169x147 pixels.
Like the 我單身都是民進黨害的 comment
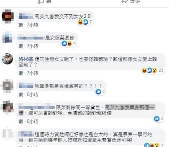[x=21, y=94]
